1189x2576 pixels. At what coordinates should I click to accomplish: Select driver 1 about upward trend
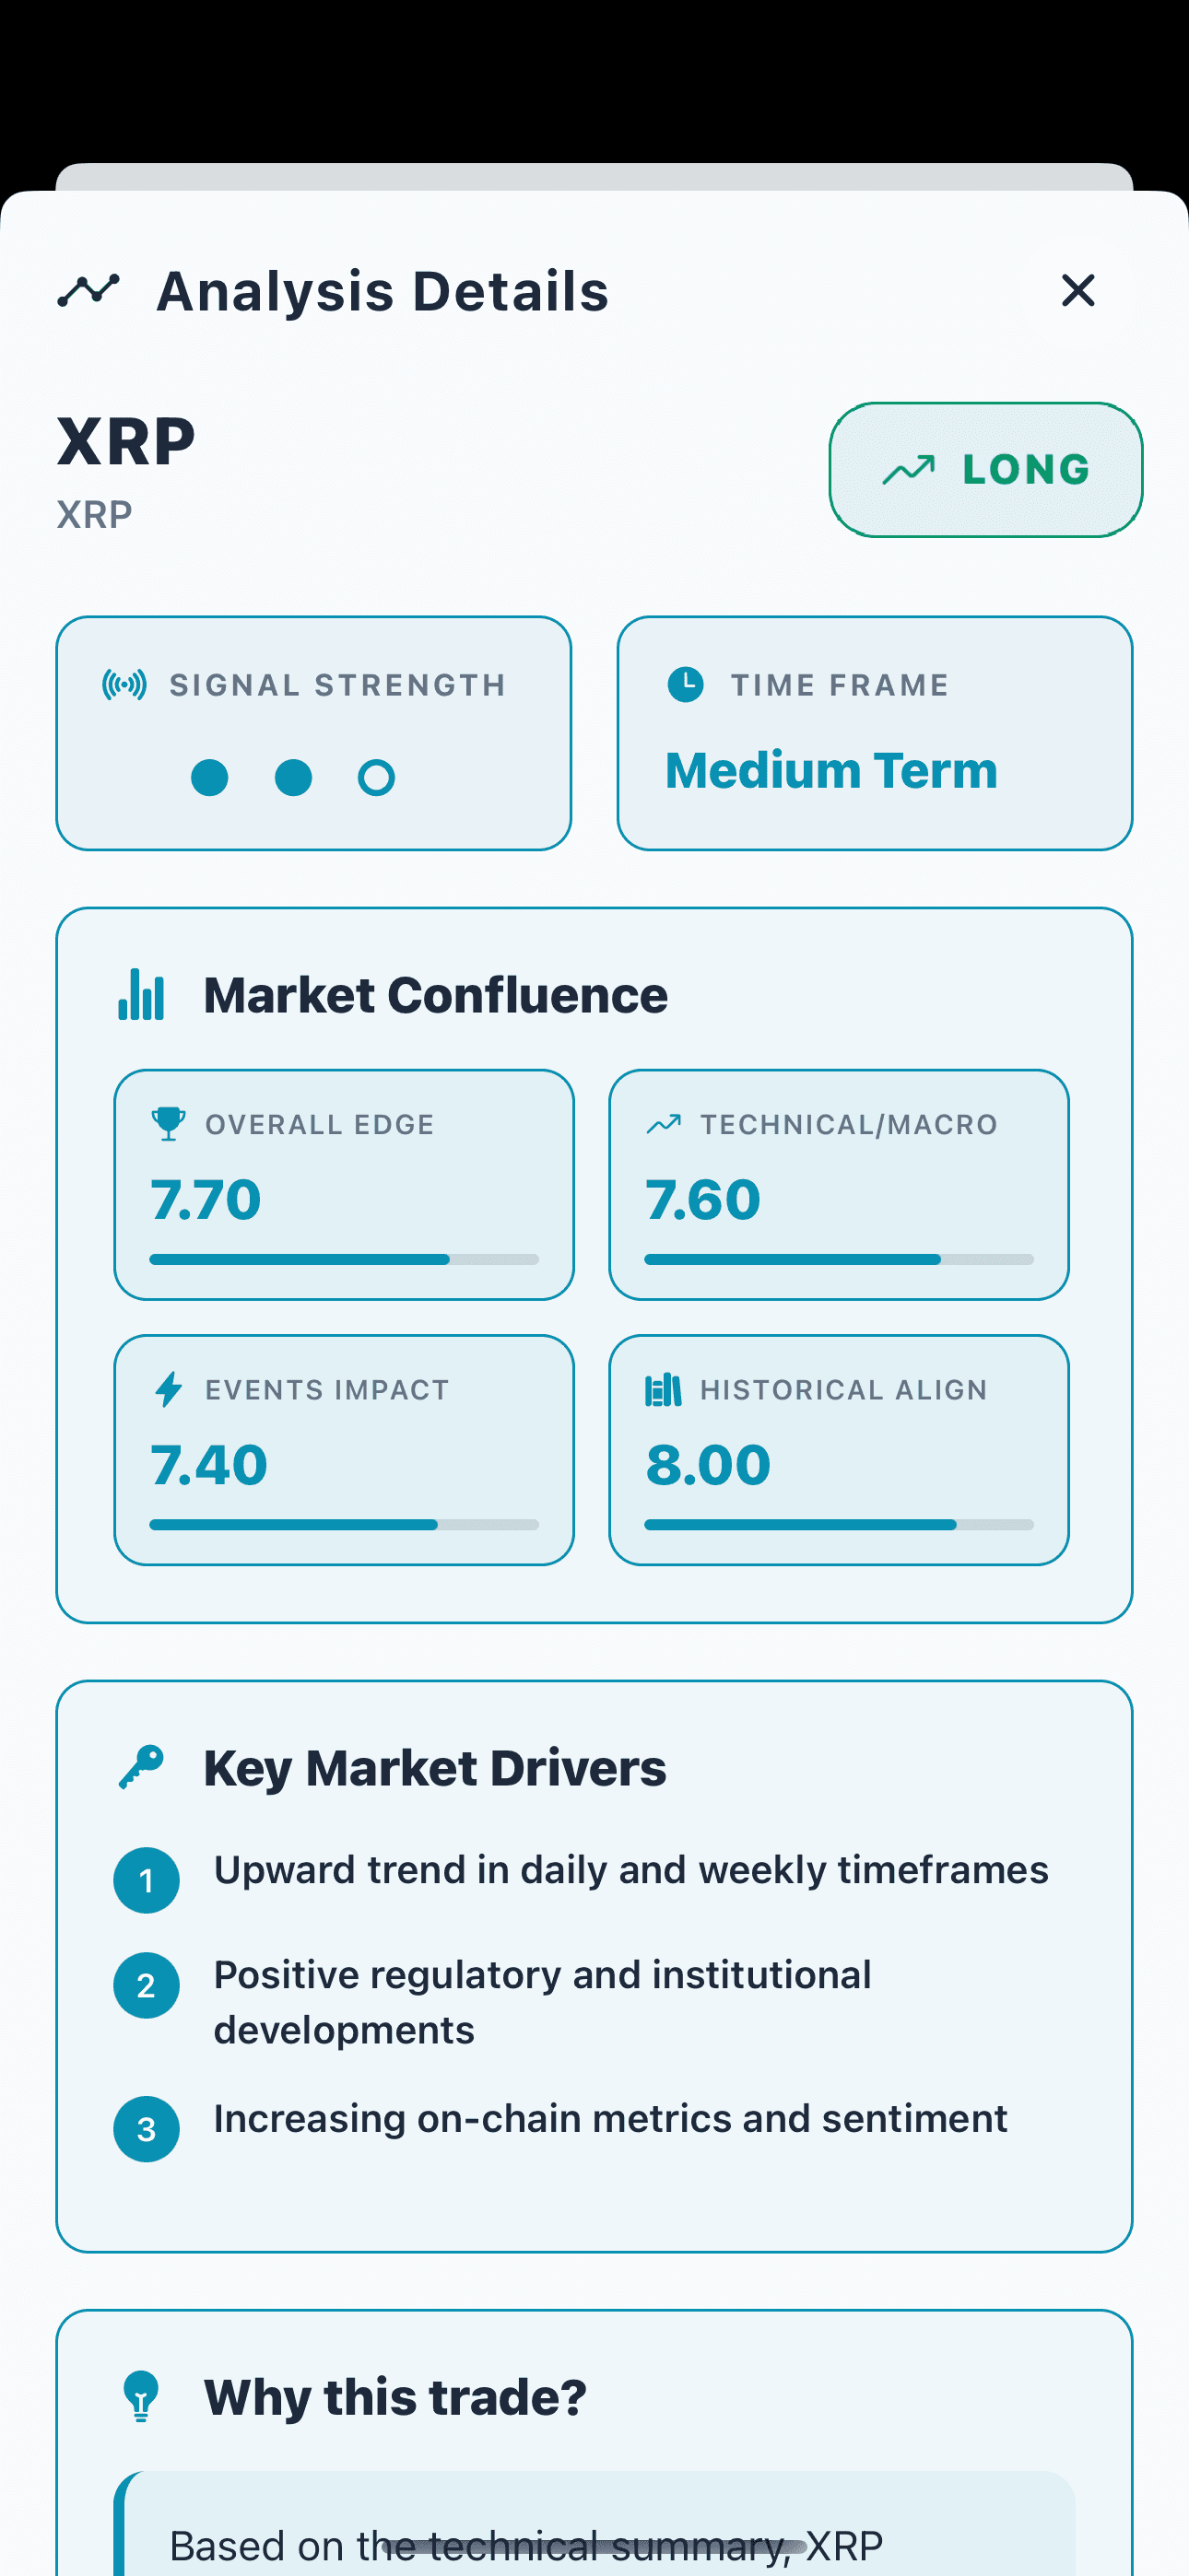(630, 1870)
